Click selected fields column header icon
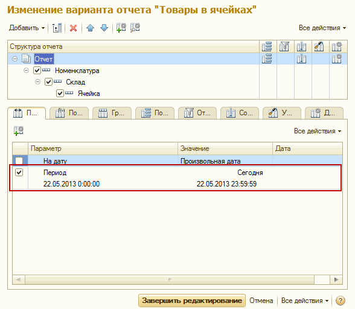The width and height of the screenshot is (355, 309). 267,46
